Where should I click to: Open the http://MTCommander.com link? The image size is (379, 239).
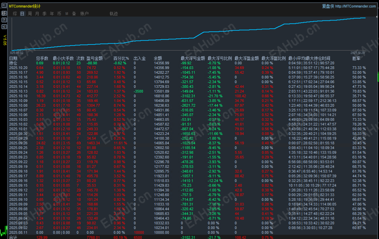click(355, 6)
